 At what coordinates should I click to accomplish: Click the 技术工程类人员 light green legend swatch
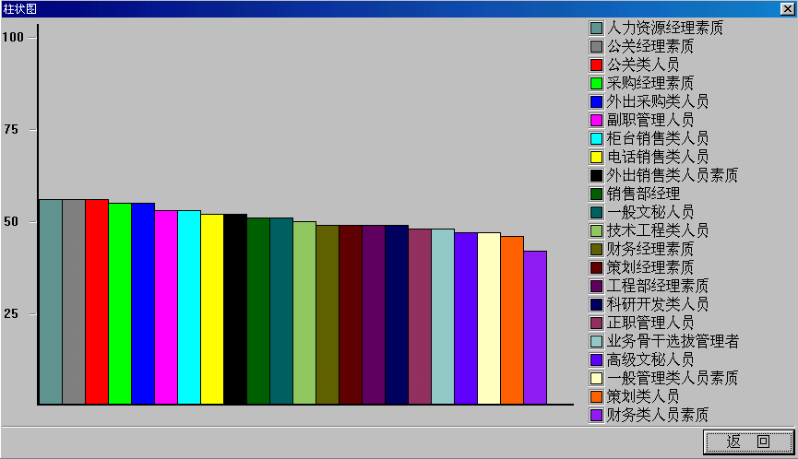click(x=596, y=230)
